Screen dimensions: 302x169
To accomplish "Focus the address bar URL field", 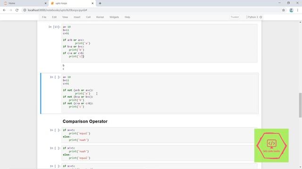I will [150, 10].
